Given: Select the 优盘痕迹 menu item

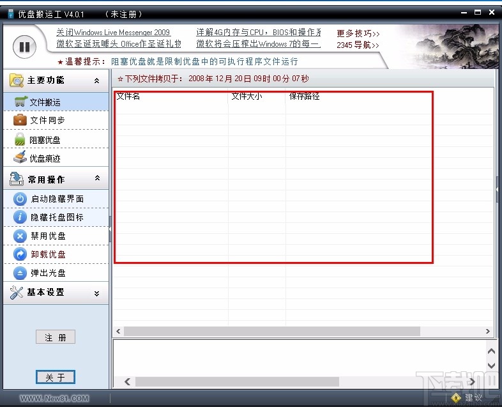Looking at the screenshot, I should click(x=56, y=158).
